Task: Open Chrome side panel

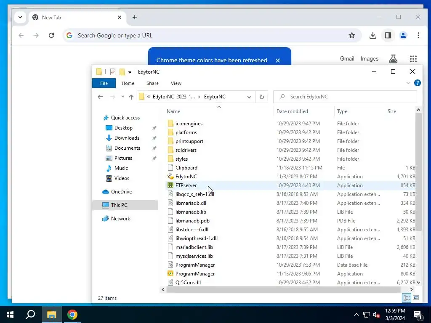Action: click(x=388, y=35)
